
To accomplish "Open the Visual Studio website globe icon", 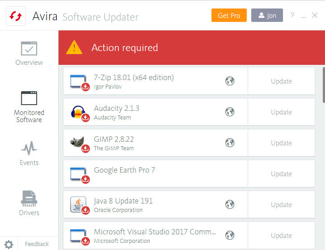I will (230, 236).
